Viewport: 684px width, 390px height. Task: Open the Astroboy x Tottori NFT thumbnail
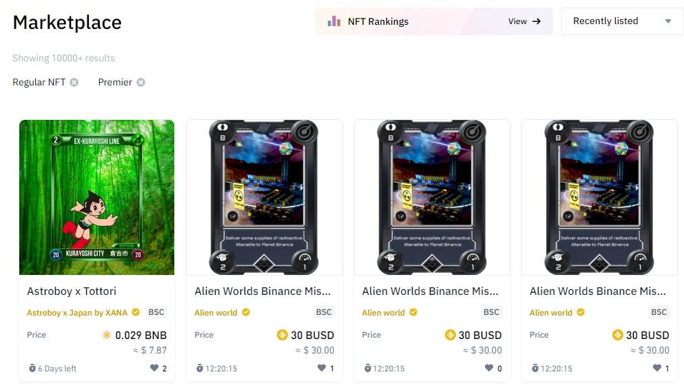tap(97, 197)
